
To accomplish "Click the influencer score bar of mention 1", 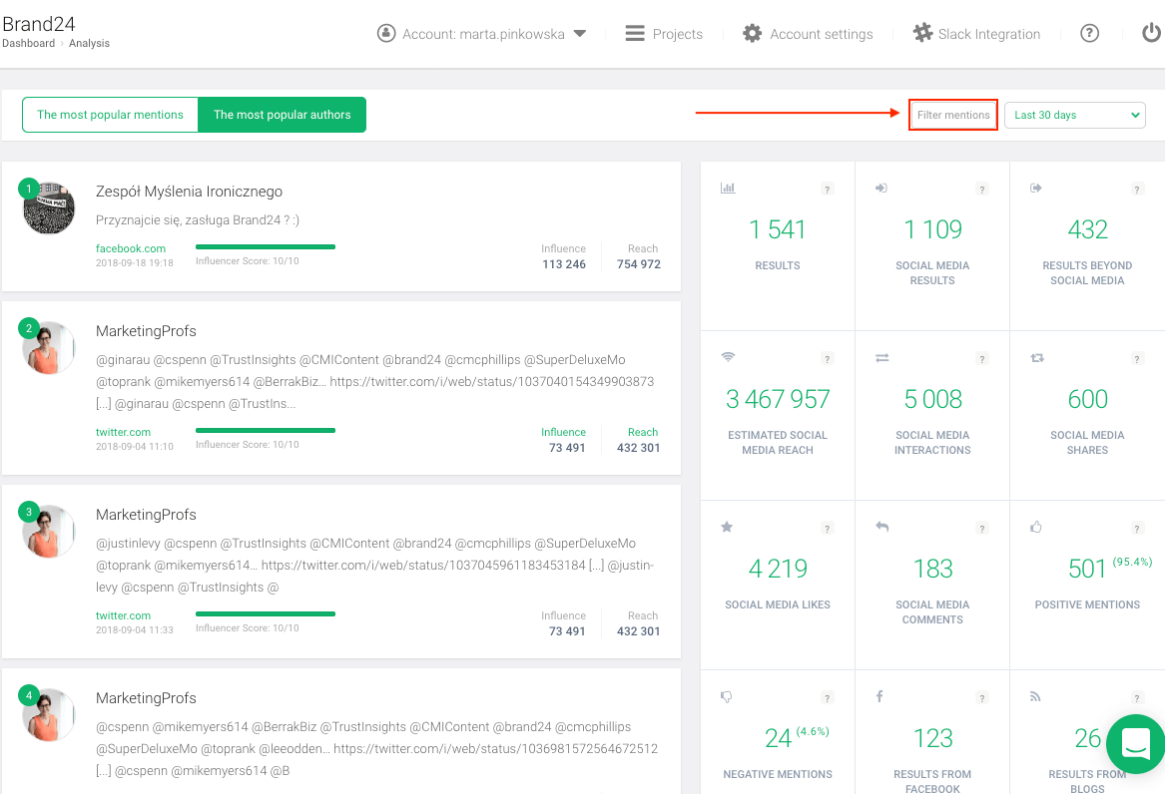I will point(266,246).
